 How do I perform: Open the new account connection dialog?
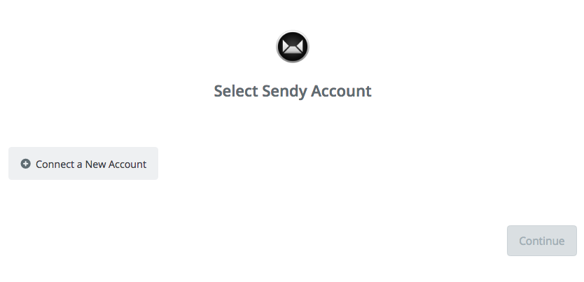click(83, 163)
